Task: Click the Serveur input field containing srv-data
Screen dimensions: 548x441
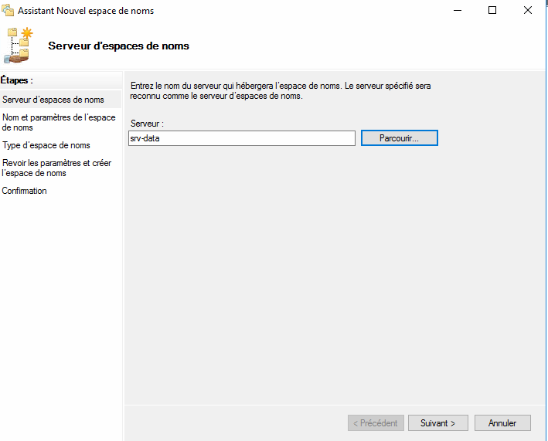Action: 241,138
